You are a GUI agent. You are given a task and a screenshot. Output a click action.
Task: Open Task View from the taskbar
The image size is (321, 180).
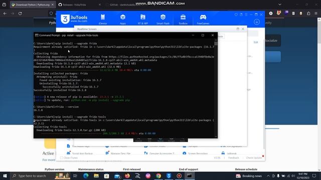(x=75, y=175)
